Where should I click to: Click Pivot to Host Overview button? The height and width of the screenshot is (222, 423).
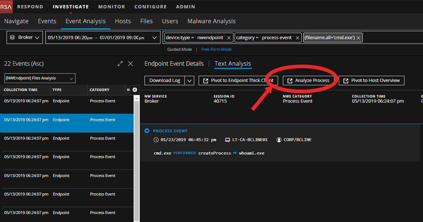(371, 81)
